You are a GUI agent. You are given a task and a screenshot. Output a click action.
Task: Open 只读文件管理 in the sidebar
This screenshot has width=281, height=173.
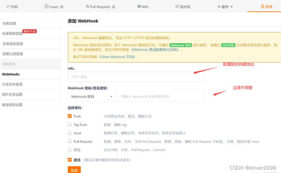(x=30, y=84)
